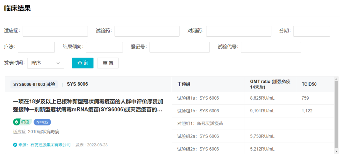Screen dimensions: 344x162
Task: Focus the 试验药 input field
Action: [147, 31]
